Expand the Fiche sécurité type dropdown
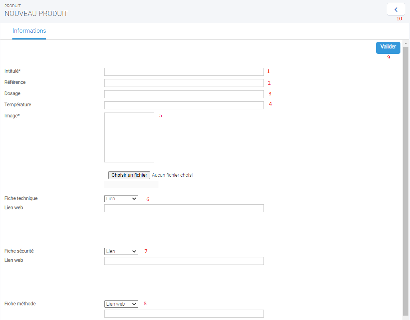The height and width of the screenshot is (320, 410). (121, 251)
